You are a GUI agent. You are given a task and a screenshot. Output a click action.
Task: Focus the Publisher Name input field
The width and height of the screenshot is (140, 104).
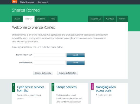point(50,63)
